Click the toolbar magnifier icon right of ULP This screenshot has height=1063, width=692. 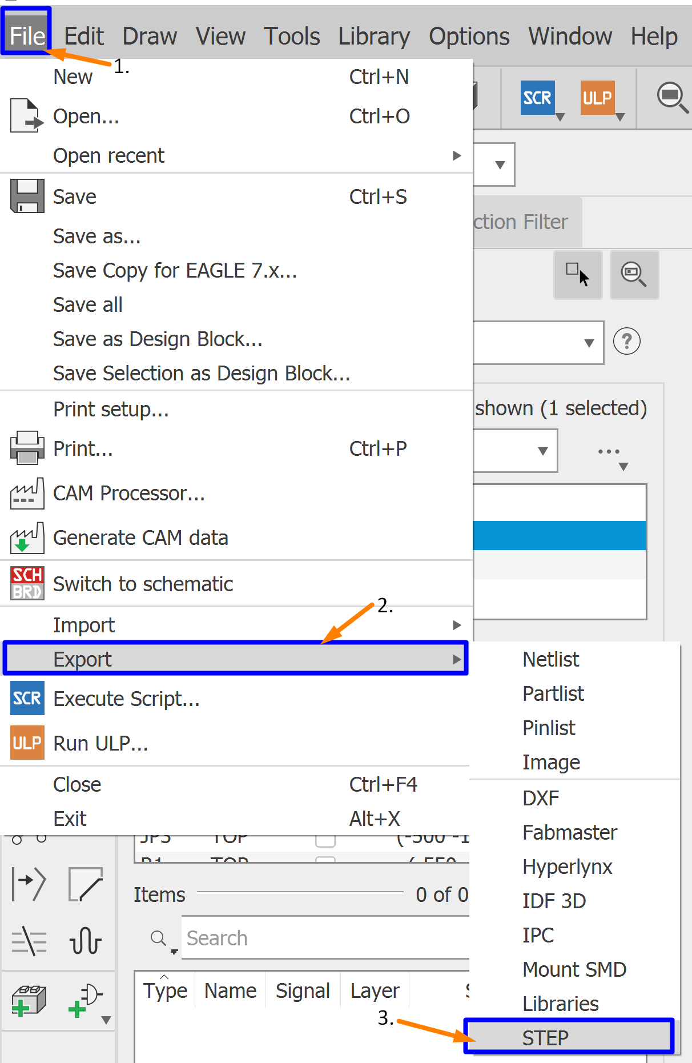[671, 98]
